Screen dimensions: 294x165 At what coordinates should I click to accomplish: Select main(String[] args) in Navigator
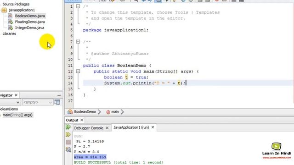point(17,115)
